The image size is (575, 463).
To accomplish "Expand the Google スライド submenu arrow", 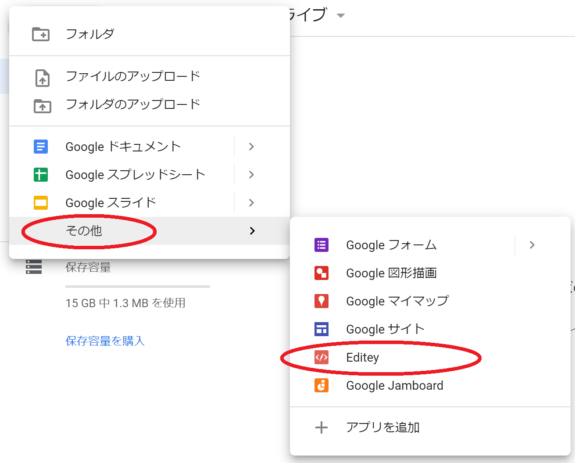I will tap(251, 203).
